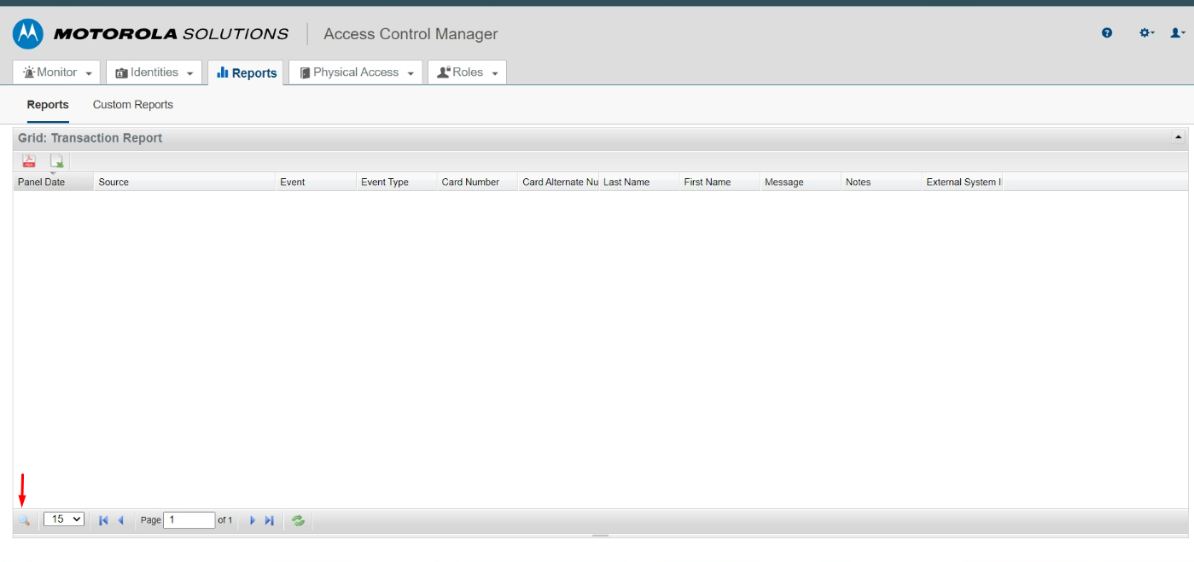Sort by Notes column header
This screenshot has height=562, width=1194.
[x=881, y=182]
